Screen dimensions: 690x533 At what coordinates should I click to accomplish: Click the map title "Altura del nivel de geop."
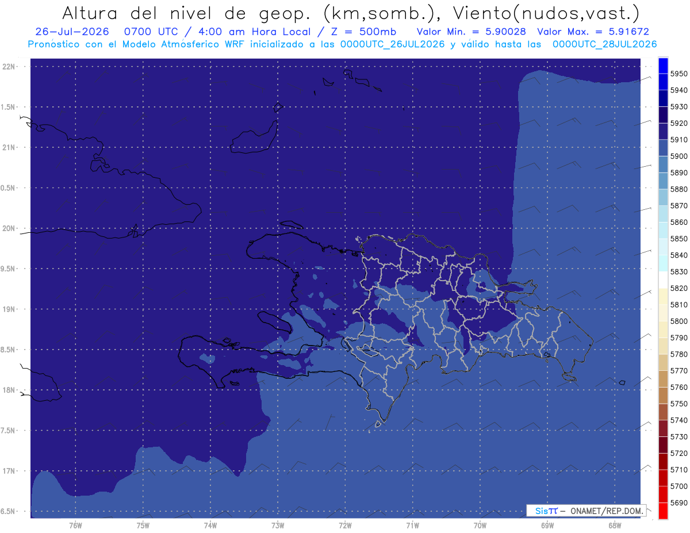click(186, 13)
